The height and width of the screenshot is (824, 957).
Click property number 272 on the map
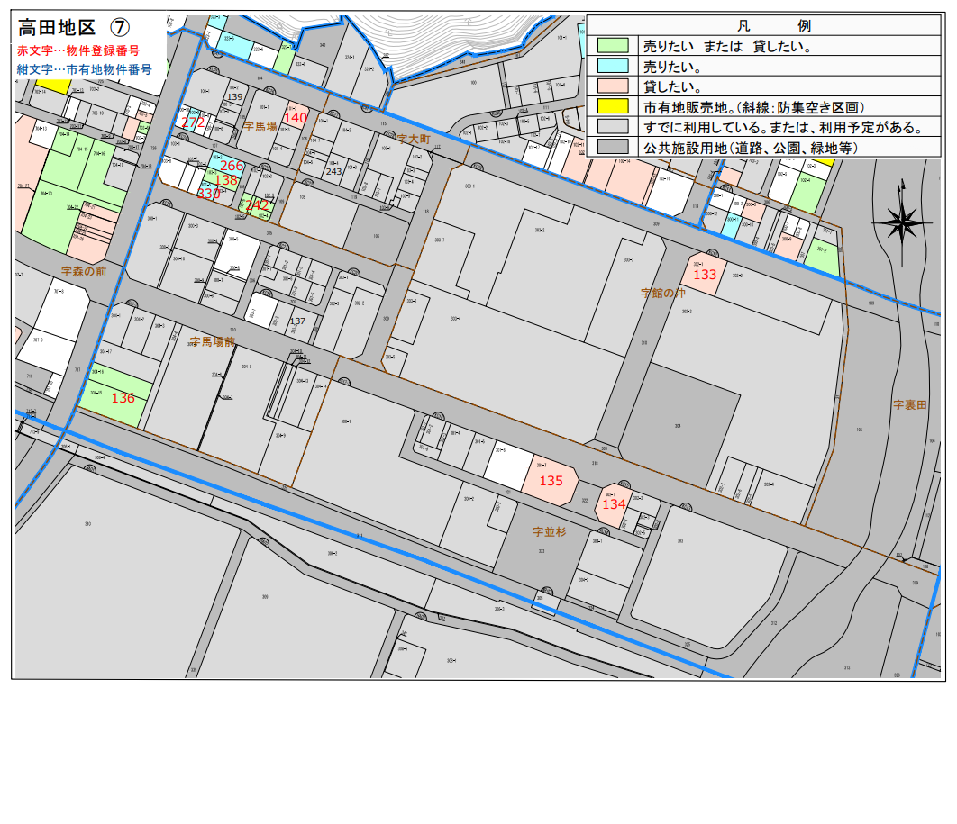tap(193, 122)
